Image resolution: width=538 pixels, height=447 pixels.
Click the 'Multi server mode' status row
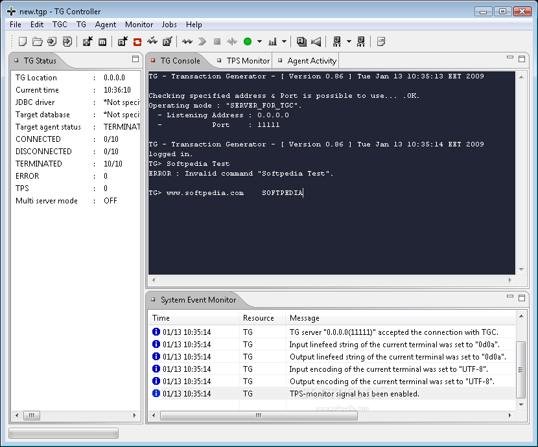pos(76,201)
